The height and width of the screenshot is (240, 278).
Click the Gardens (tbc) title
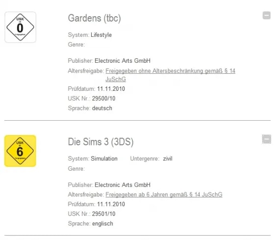click(94, 18)
